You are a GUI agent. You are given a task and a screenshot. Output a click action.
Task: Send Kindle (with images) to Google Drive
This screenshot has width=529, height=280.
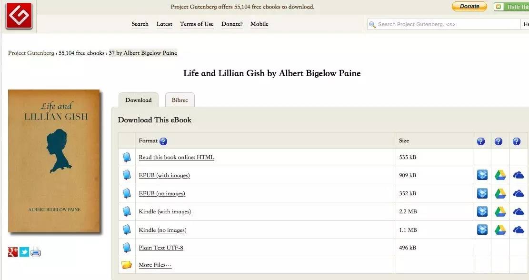click(x=500, y=211)
